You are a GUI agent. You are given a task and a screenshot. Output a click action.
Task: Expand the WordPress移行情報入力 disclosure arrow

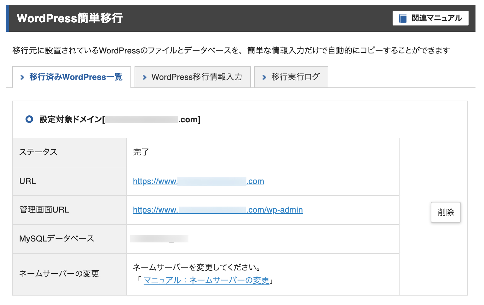tap(144, 77)
